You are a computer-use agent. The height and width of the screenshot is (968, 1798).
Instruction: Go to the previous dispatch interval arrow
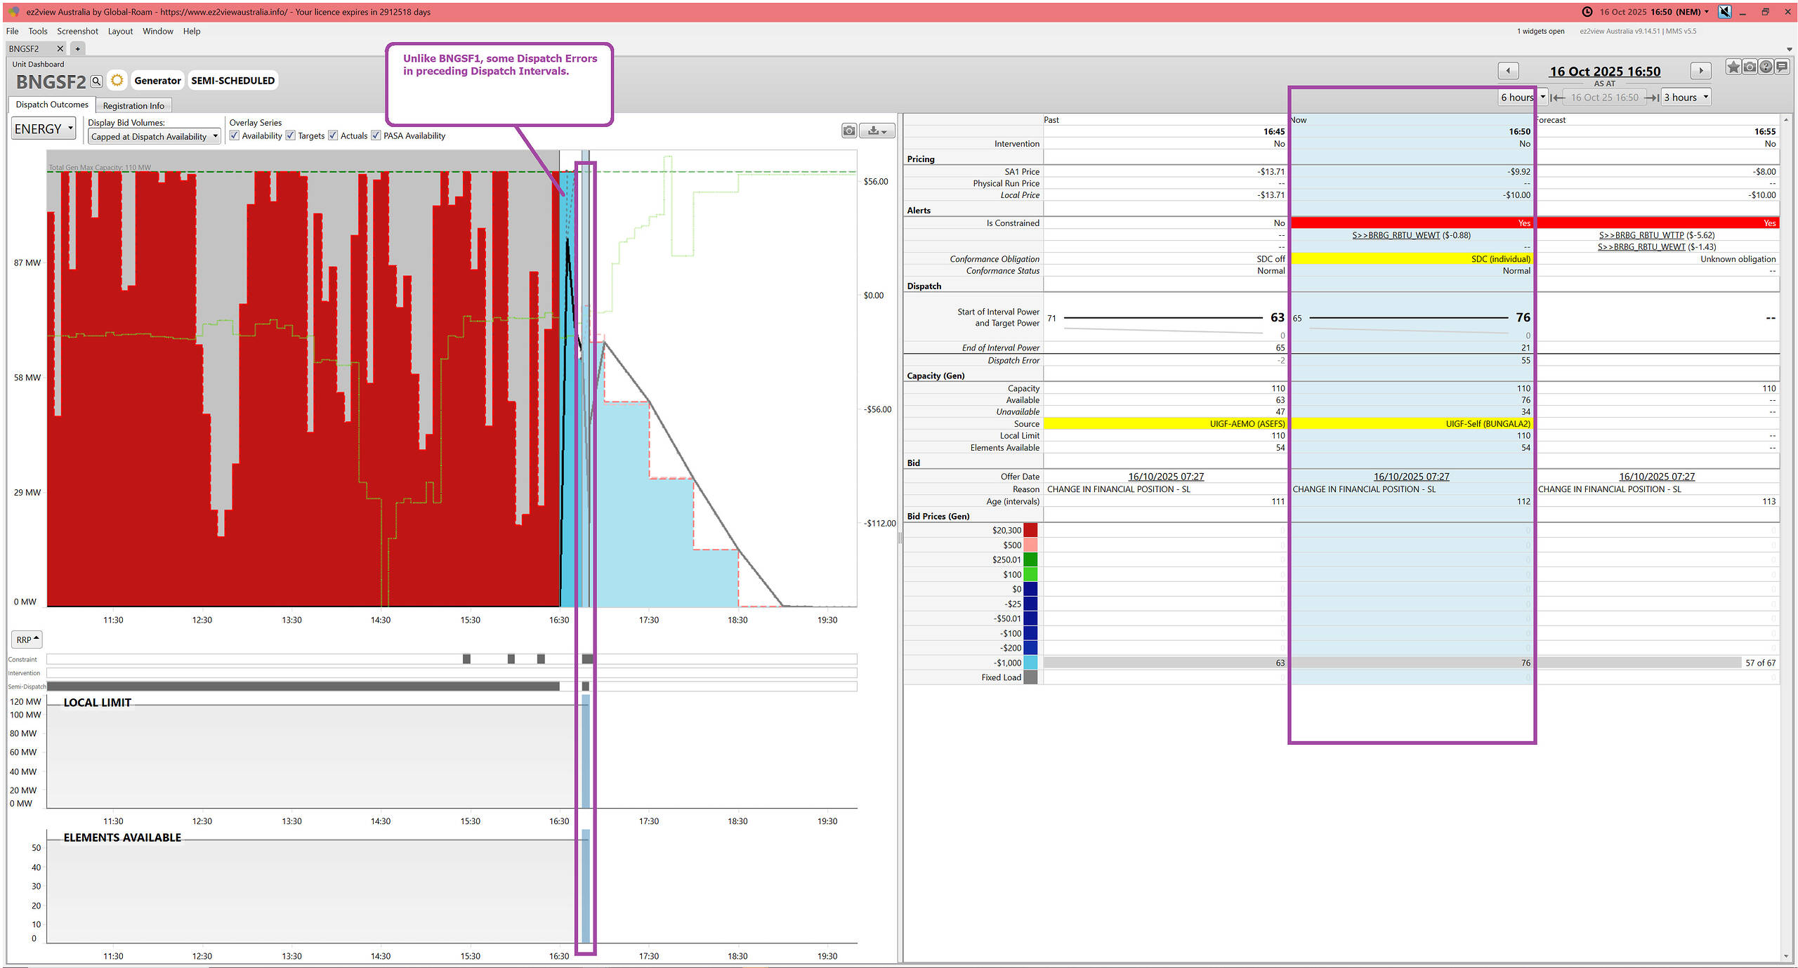pyautogui.click(x=1508, y=71)
